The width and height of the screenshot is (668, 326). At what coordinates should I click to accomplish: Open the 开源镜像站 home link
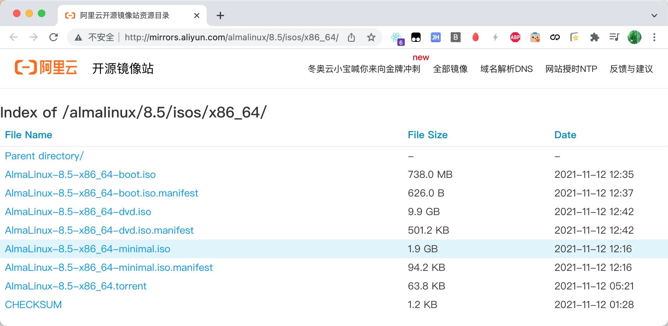(x=123, y=68)
